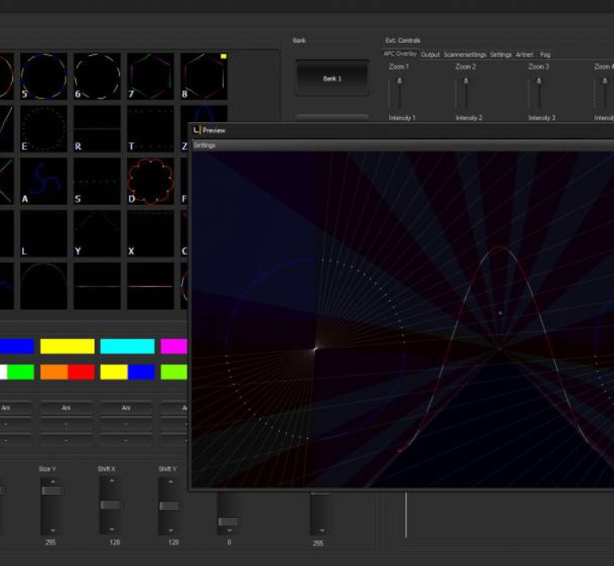Select the hexagon pattern numbered 7
614x566 pixels.
coord(150,76)
